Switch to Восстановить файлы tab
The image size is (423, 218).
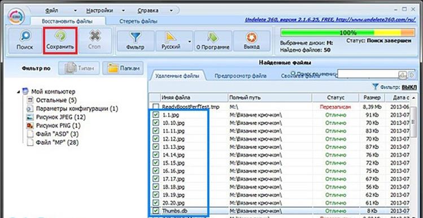(x=67, y=21)
